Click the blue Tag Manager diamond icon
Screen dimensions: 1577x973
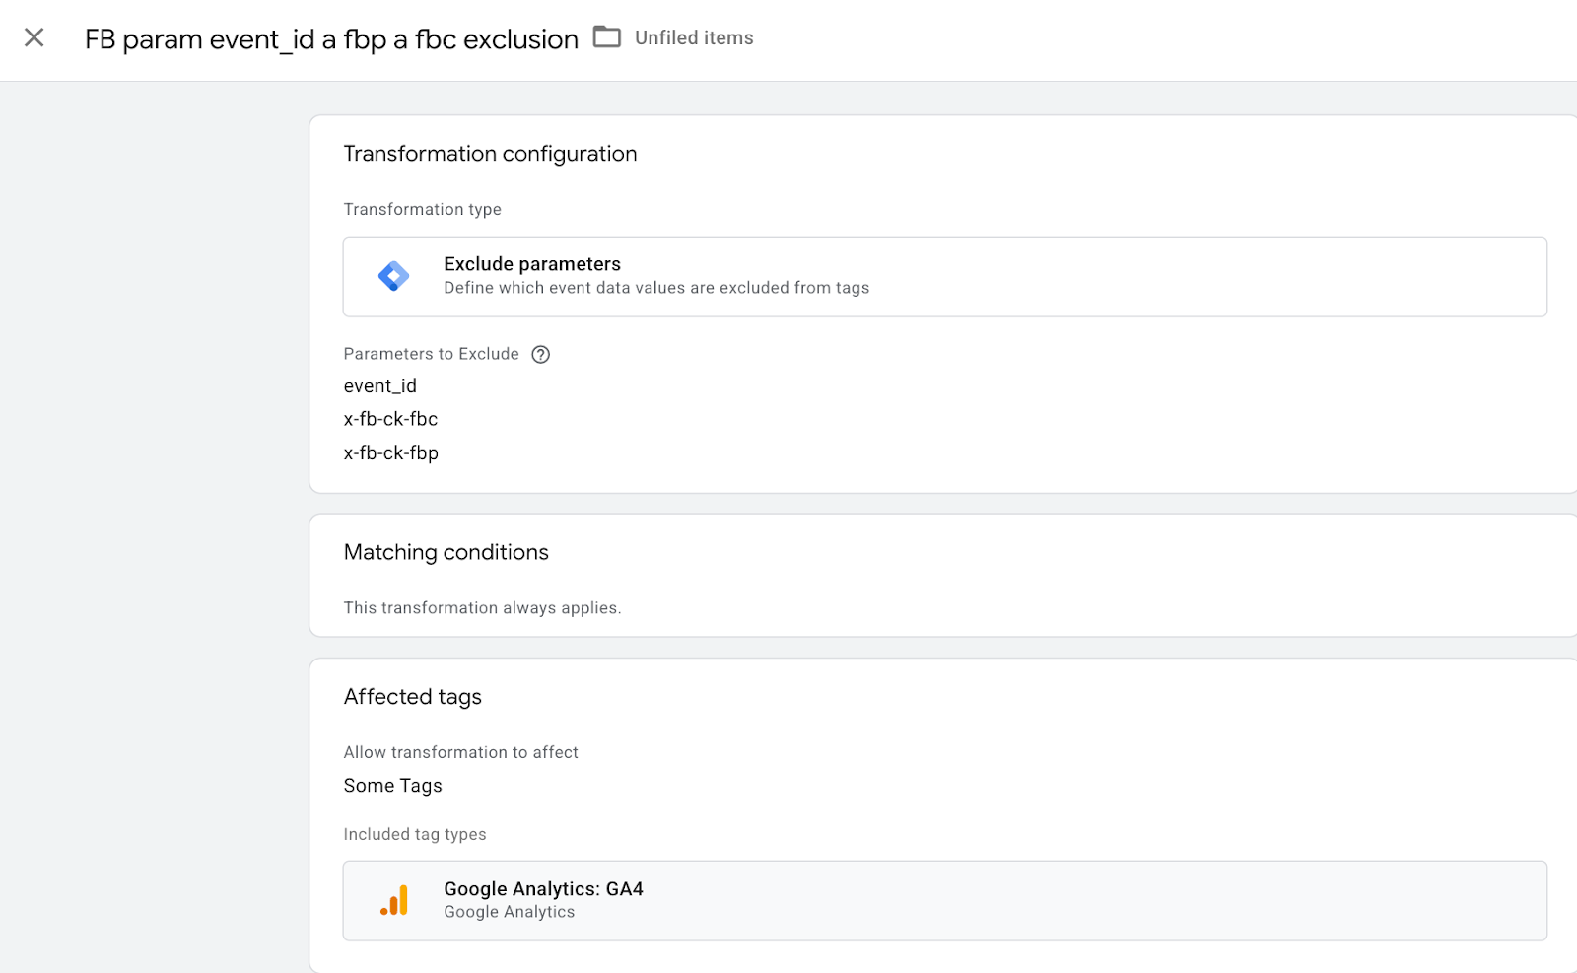click(x=393, y=276)
